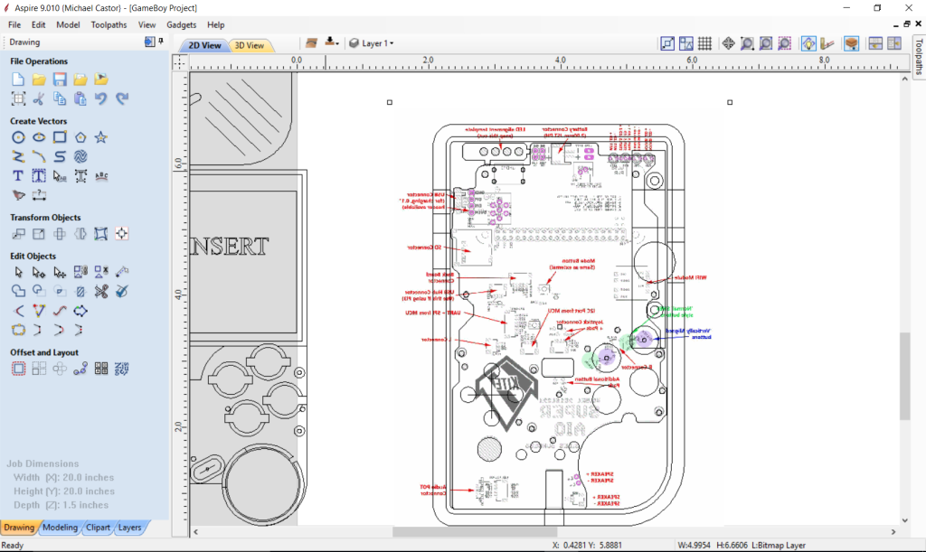Activate Interactive Transform mode
Screen dimensions: 926x552
click(60, 272)
